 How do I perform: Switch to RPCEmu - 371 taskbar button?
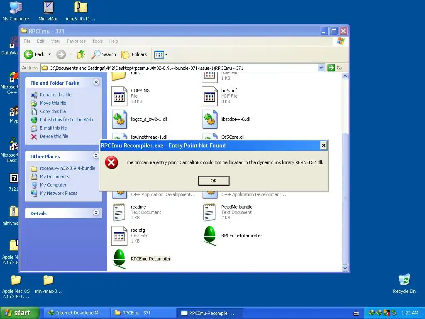click(143, 313)
